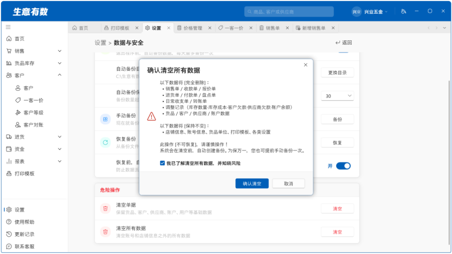Close the 价格管理 tab
Screen dimensions: 452x254
(210, 28)
